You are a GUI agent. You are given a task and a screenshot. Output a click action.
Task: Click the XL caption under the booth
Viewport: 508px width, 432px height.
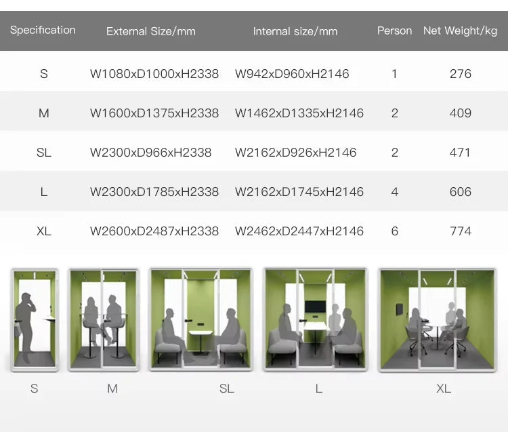pos(444,389)
